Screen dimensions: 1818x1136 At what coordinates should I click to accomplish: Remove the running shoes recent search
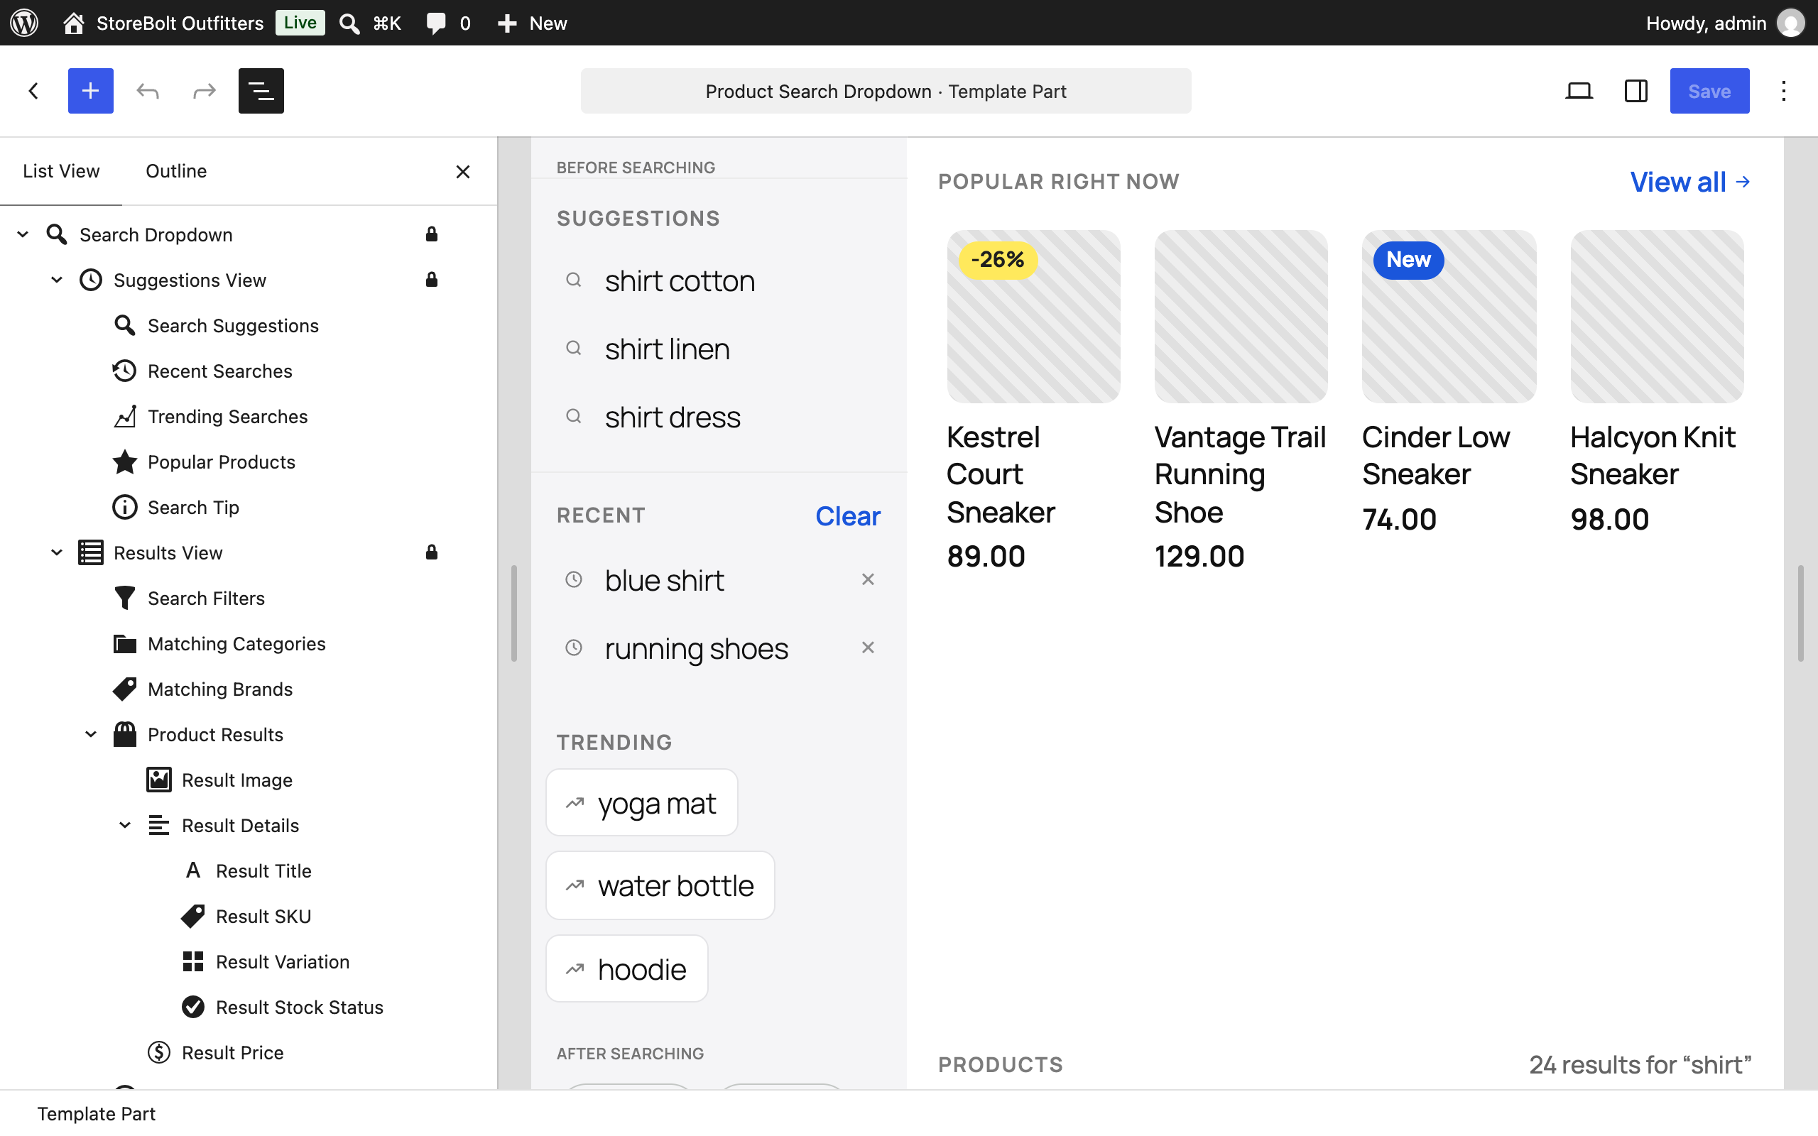[x=868, y=648]
